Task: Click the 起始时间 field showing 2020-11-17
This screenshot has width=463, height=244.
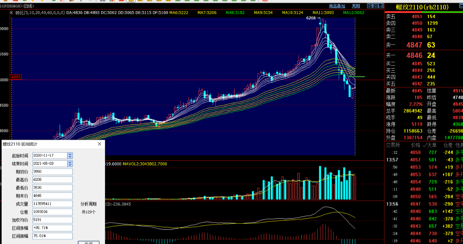Action: point(50,156)
